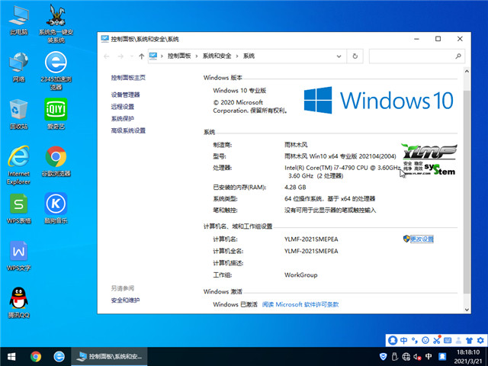The height and width of the screenshot is (366, 488).
Task: Expand the chevron after 控制面板 in breadcrumb
Action: 197,56
